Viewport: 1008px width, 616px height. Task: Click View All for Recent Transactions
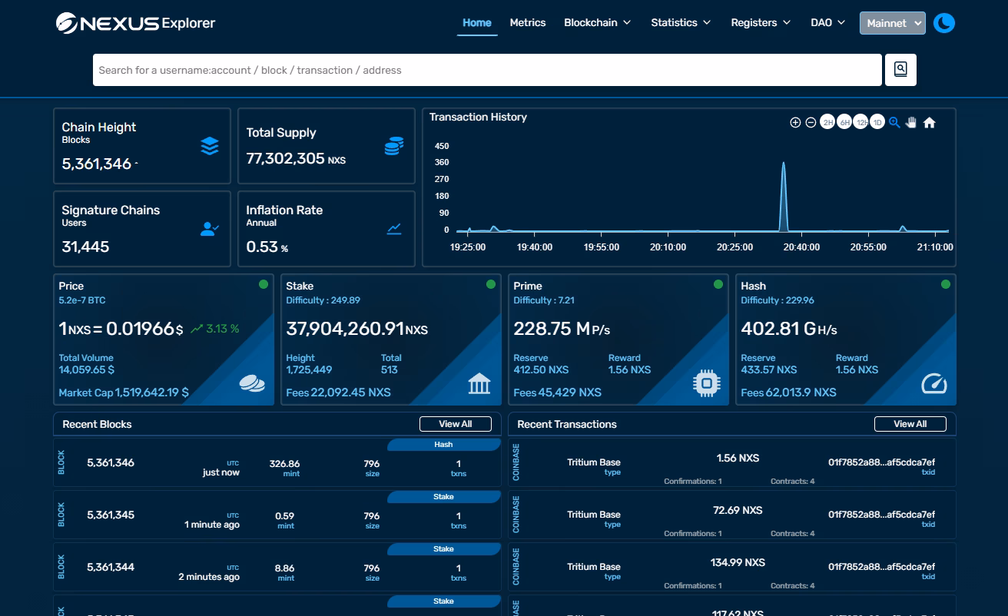[x=910, y=424]
